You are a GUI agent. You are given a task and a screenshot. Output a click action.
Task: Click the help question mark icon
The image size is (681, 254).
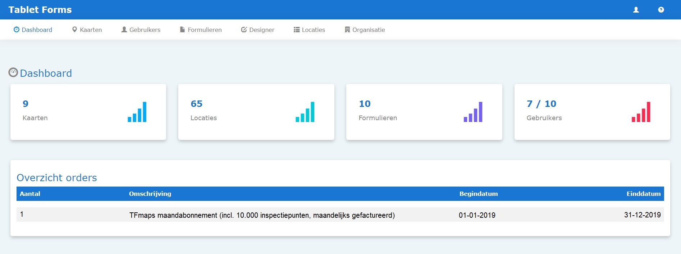point(661,10)
